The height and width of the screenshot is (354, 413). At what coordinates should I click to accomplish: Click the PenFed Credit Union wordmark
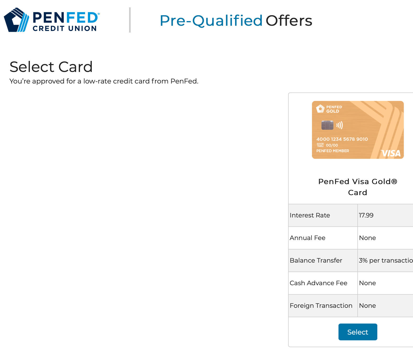tap(65, 22)
